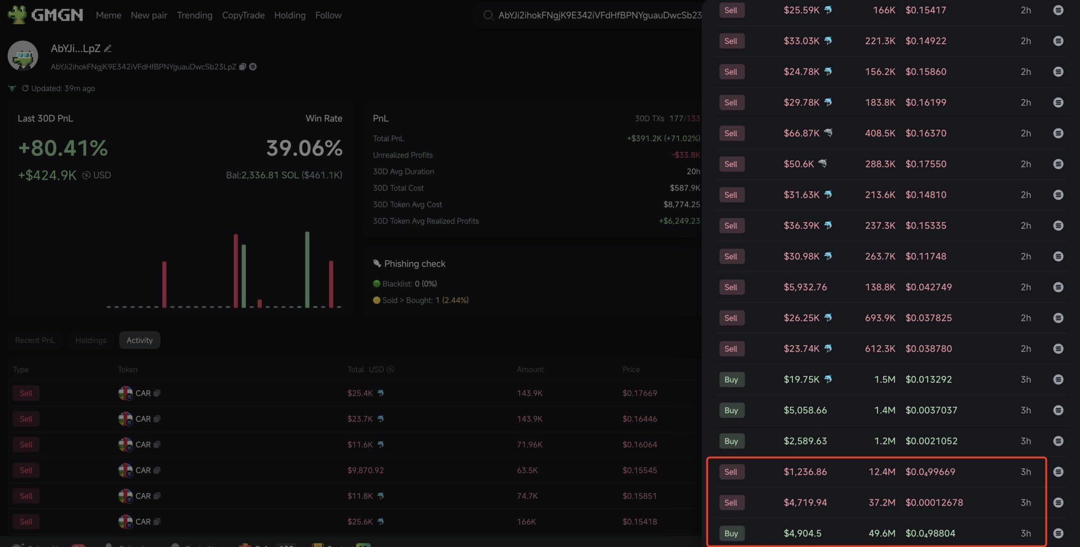This screenshot has width=1080, height=547.
Task: Open explorer link for $66.87K sell transaction
Action: (1058, 133)
